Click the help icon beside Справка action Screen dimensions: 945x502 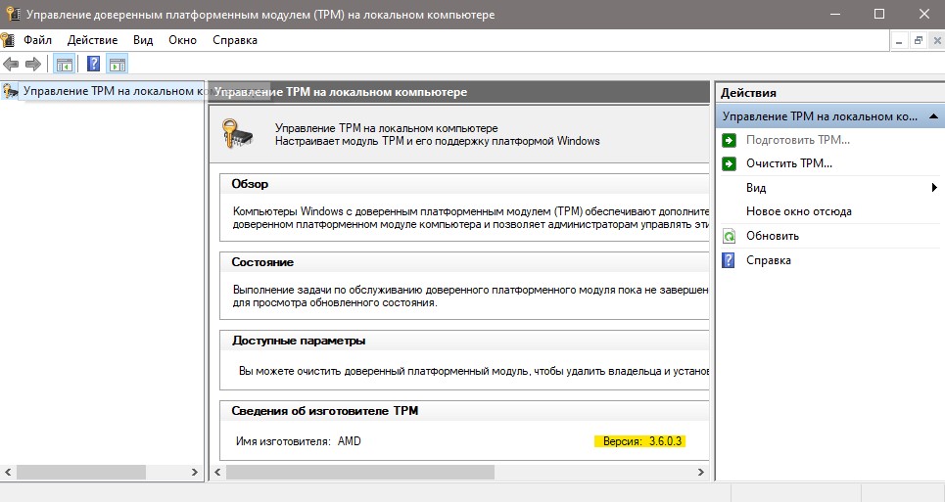[x=729, y=260]
